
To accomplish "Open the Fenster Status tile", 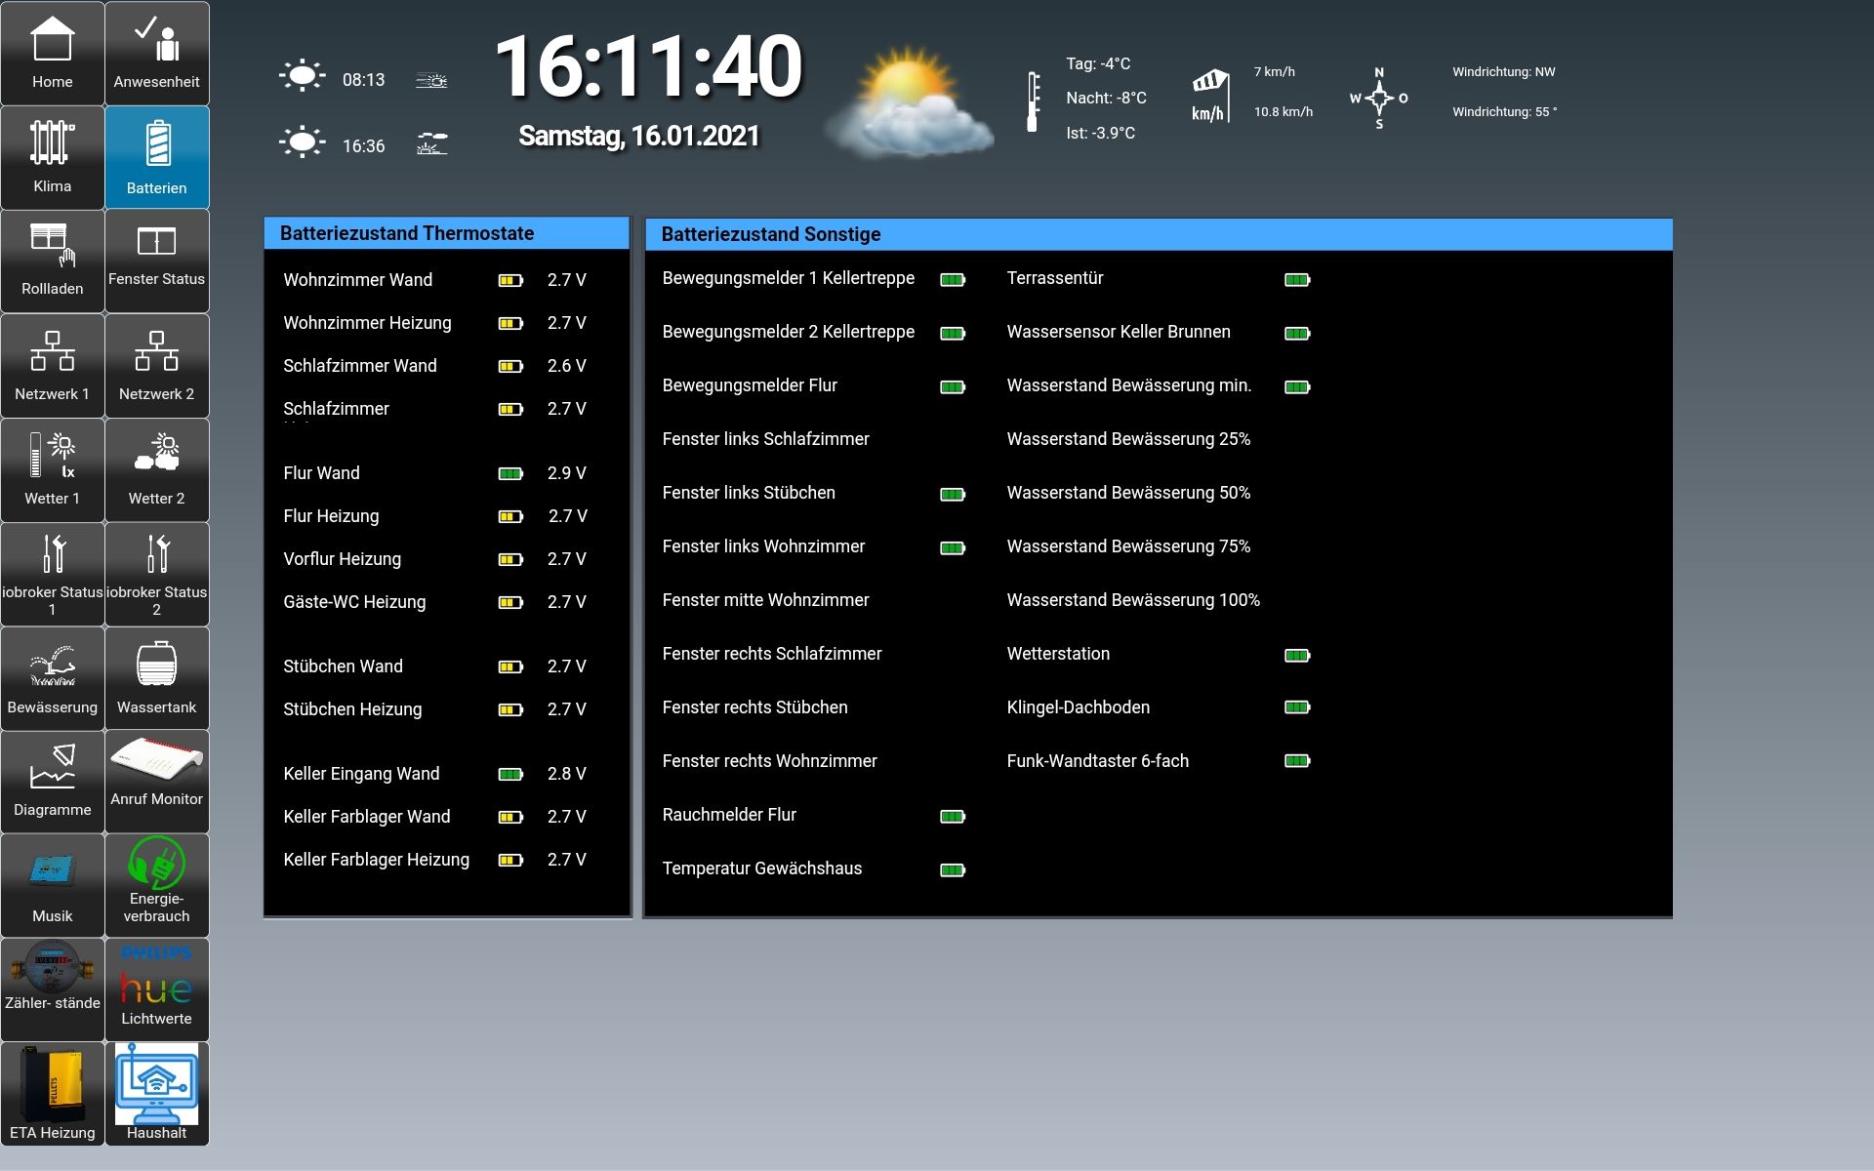I will click(x=156, y=262).
